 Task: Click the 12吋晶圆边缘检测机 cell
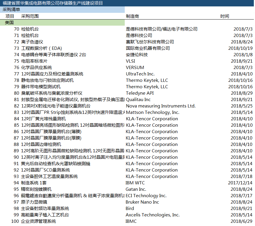[x=41, y=144]
